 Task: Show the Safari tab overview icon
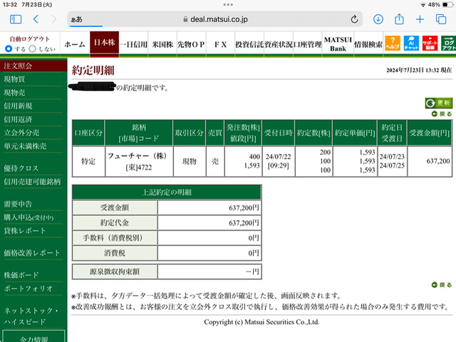coord(441,19)
